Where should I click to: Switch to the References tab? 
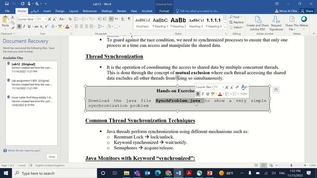[x=90, y=11]
